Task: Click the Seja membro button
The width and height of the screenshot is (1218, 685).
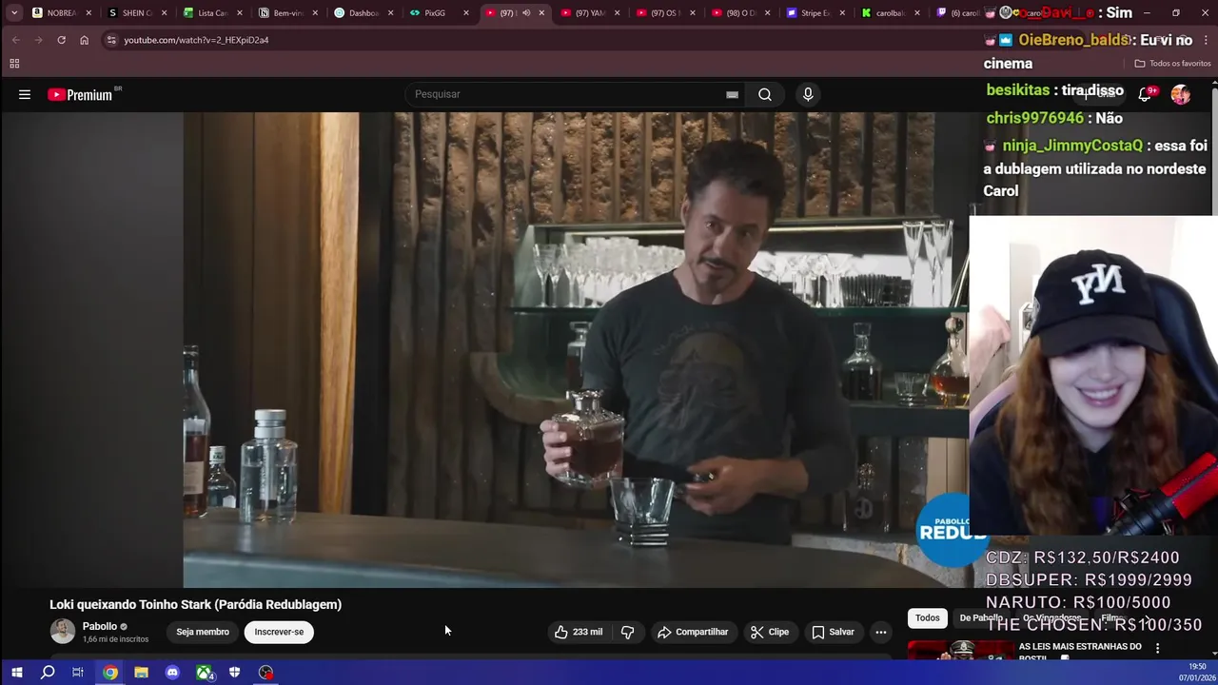Action: click(x=203, y=632)
